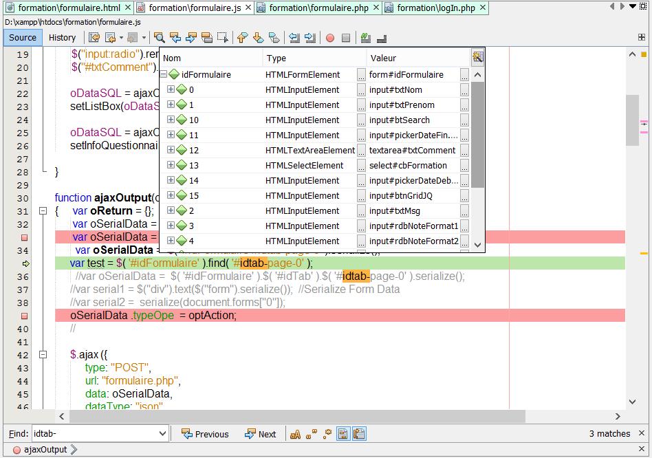
Task: Expand tree node 15 input#btnGridJQ
Action: [x=171, y=195]
